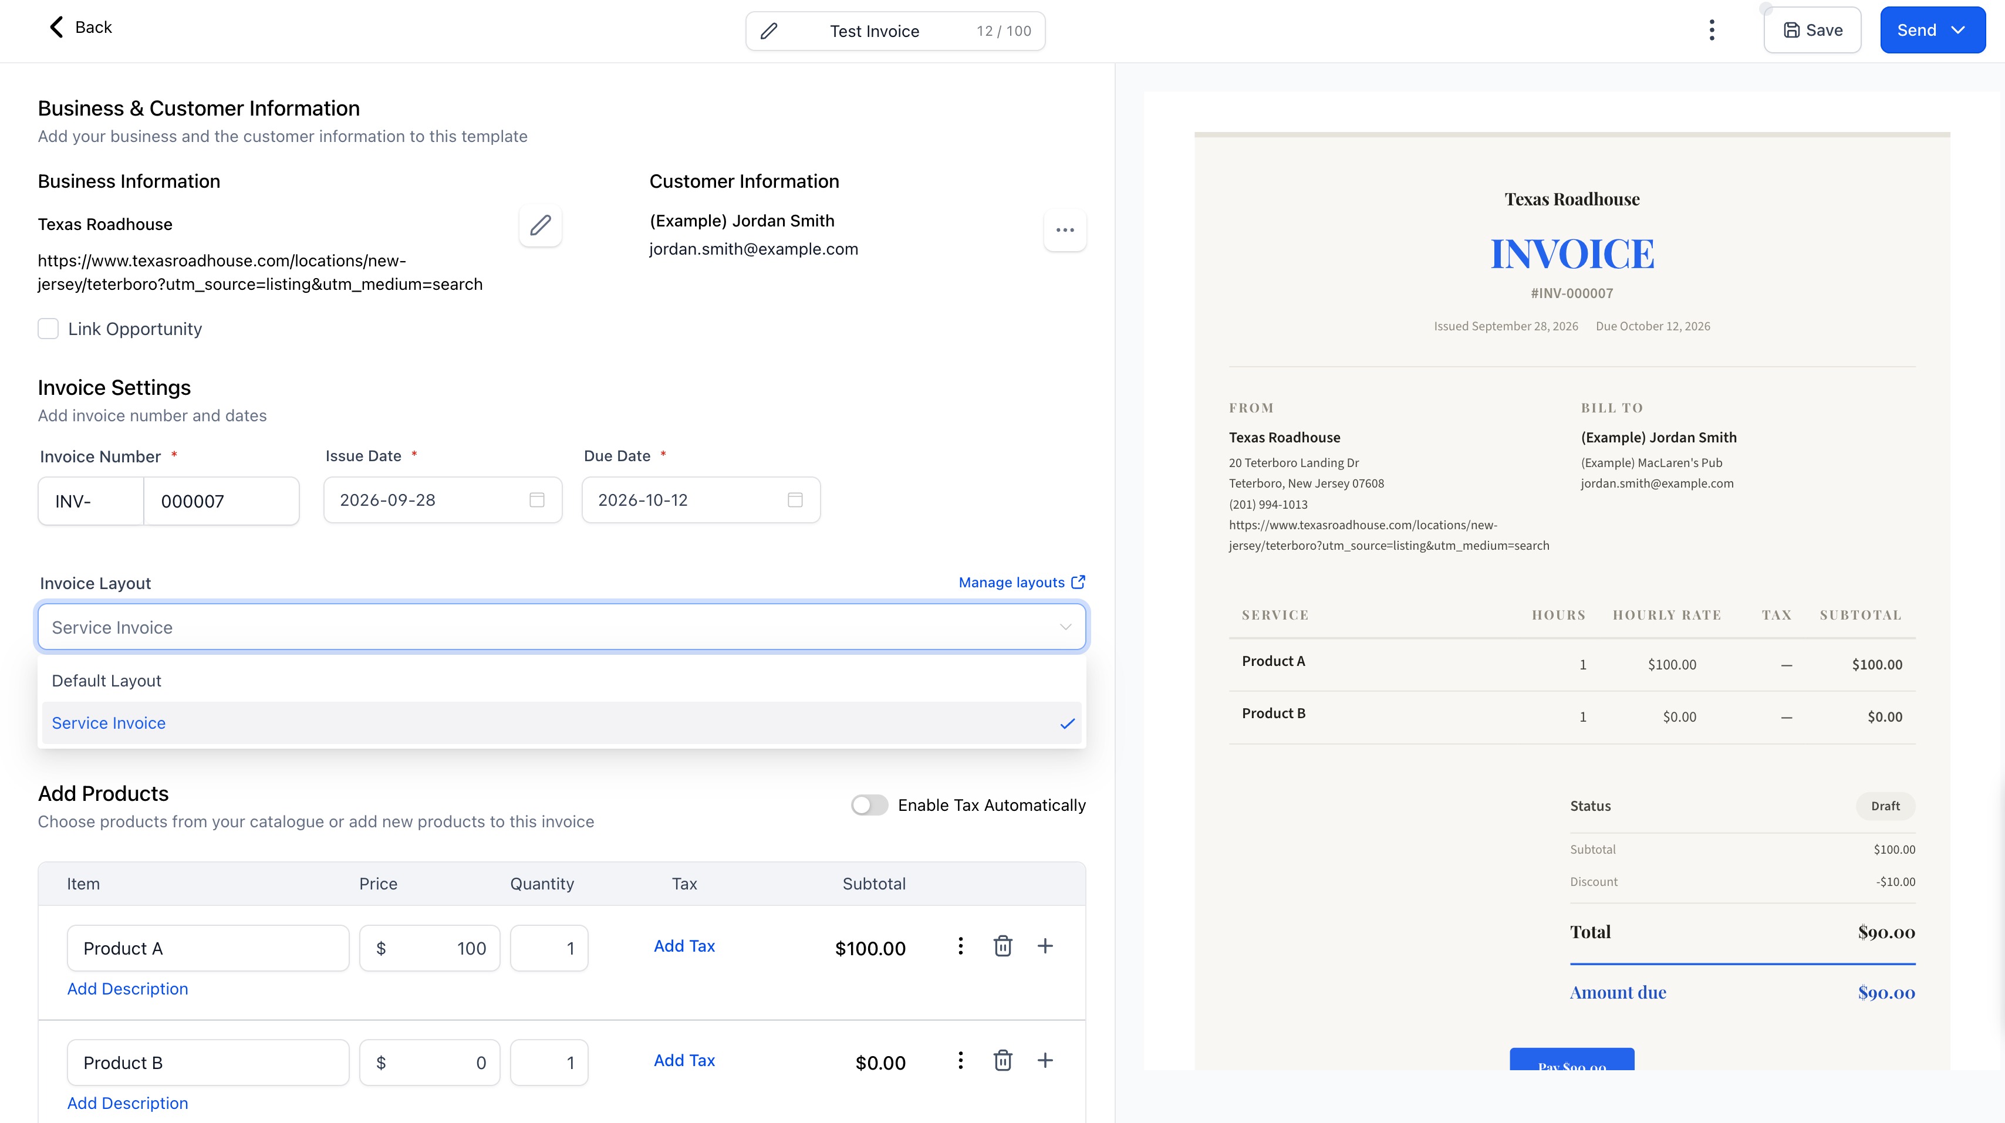Edit business information with pencil icon
This screenshot has width=2005, height=1123.
pos(540,226)
